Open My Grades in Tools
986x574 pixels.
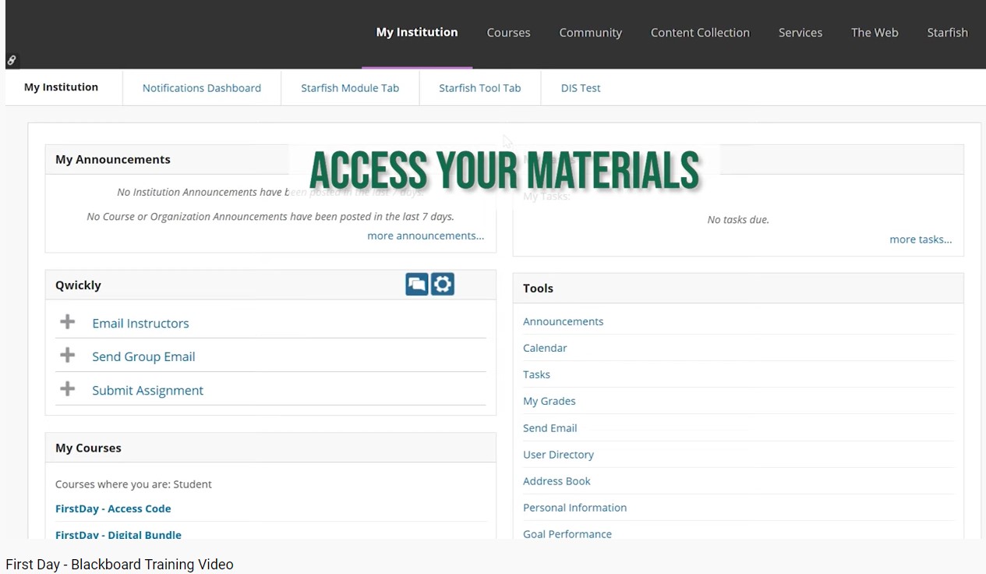tap(550, 401)
